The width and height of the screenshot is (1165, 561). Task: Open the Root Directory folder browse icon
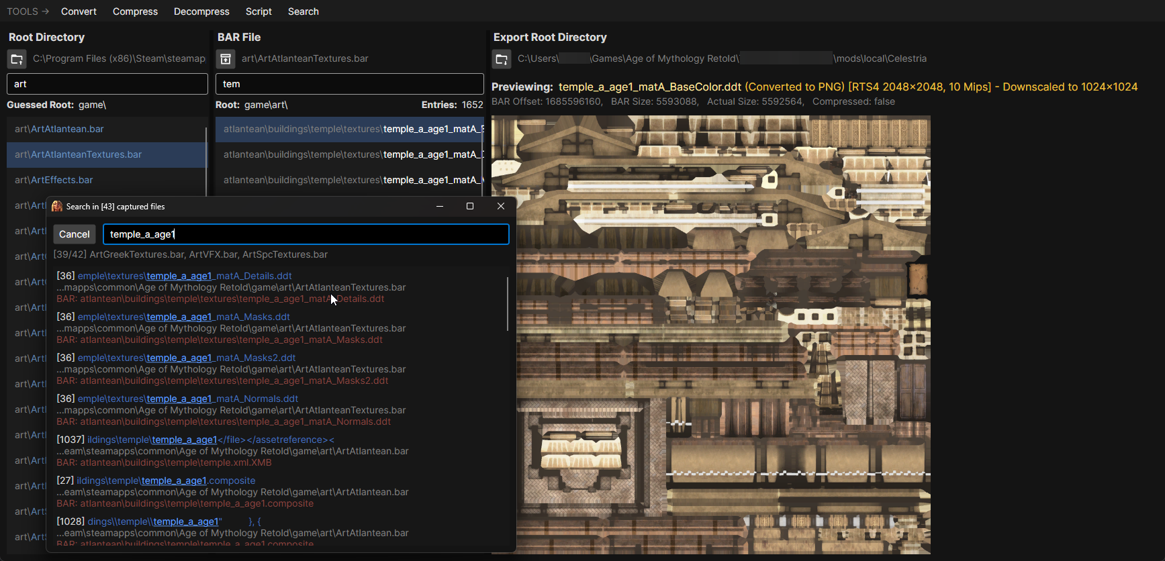coord(17,59)
